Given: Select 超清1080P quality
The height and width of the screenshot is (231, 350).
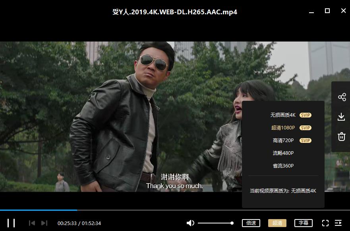Looking at the screenshot, I should [x=283, y=128].
